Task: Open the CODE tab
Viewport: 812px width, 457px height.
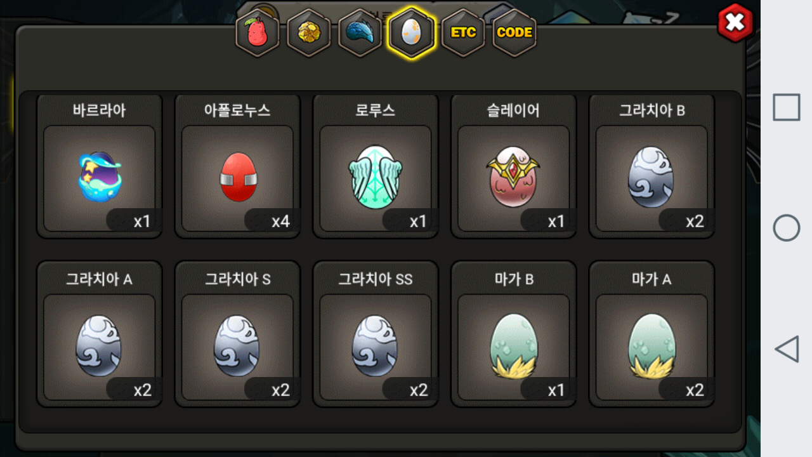Action: [x=514, y=32]
